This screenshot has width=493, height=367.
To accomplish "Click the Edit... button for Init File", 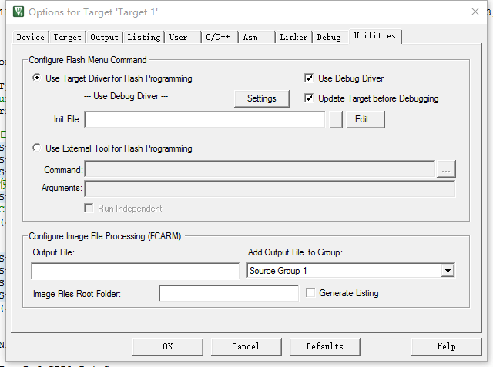I will [365, 120].
